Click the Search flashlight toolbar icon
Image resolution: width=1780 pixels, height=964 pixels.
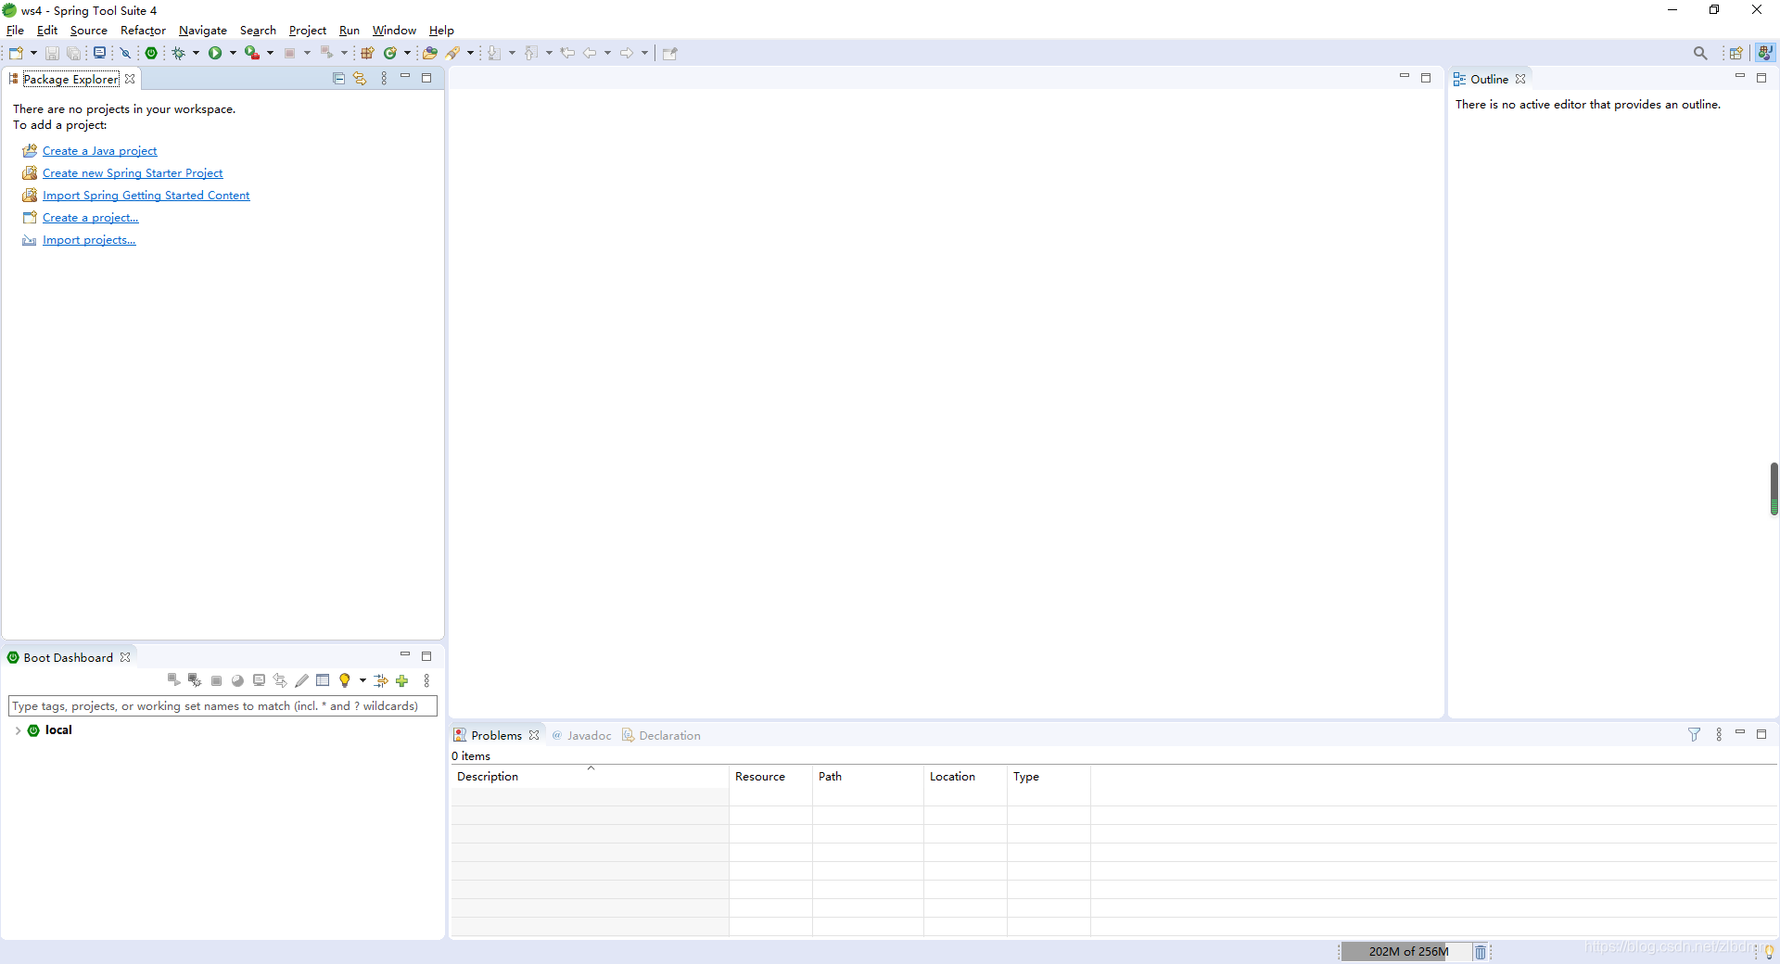(453, 53)
